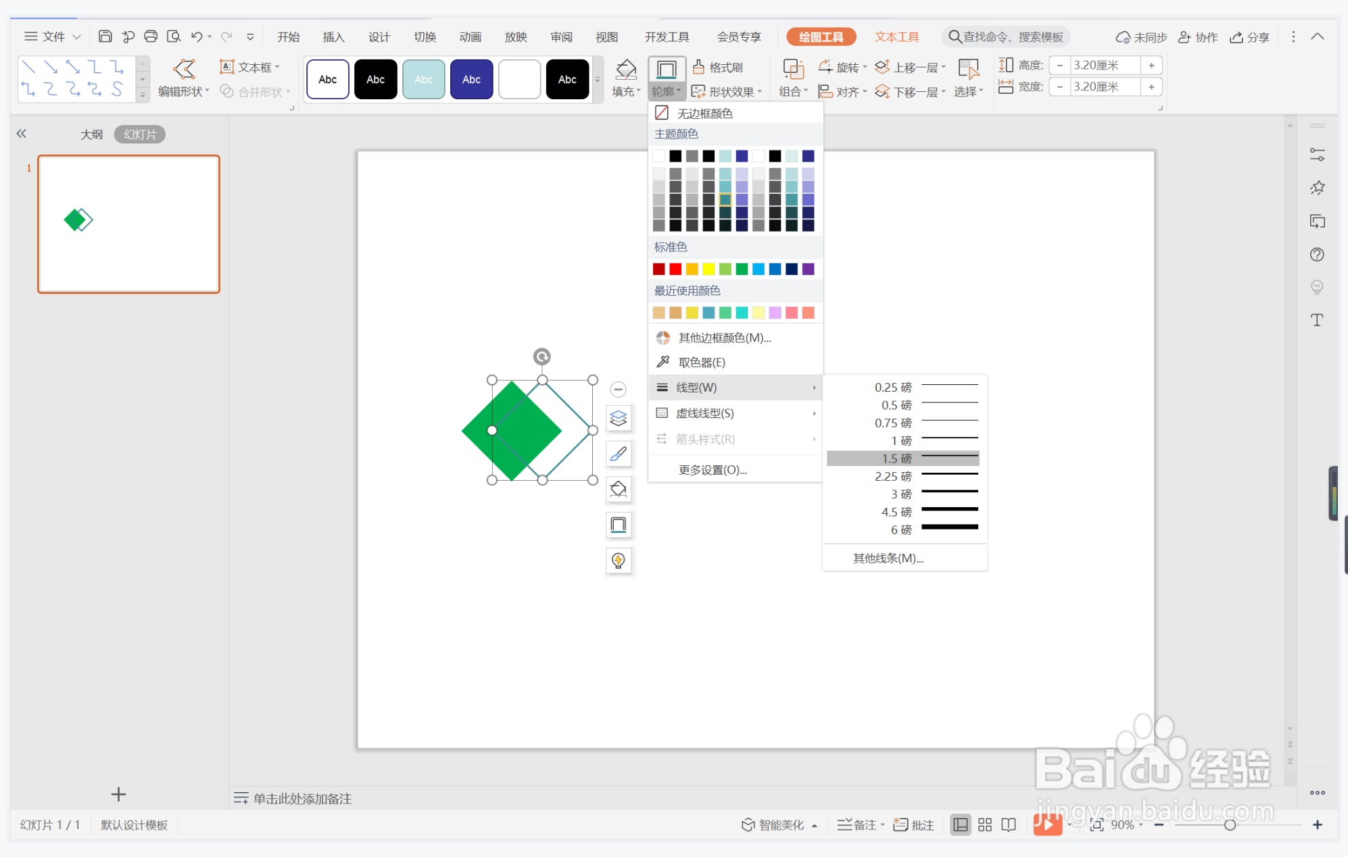
Task: Click the zoom slider handle
Action: pyautogui.click(x=1230, y=825)
